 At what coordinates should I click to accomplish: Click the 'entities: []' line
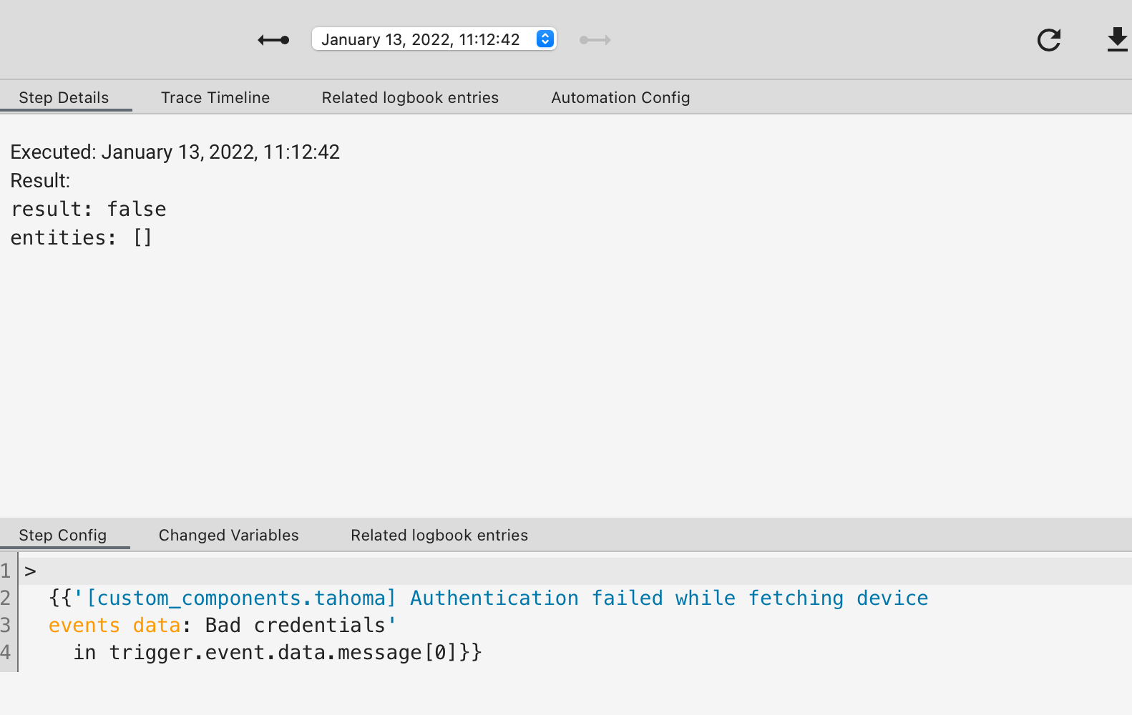82,237
